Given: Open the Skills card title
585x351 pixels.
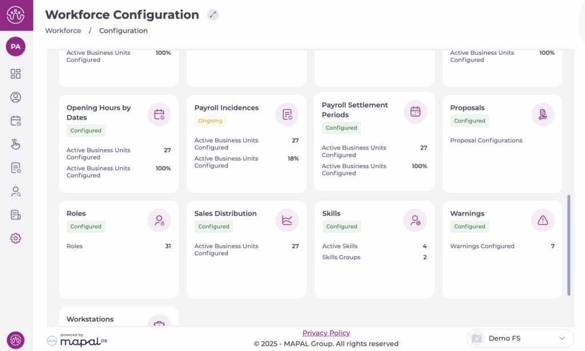Looking at the screenshot, I should pos(331,213).
